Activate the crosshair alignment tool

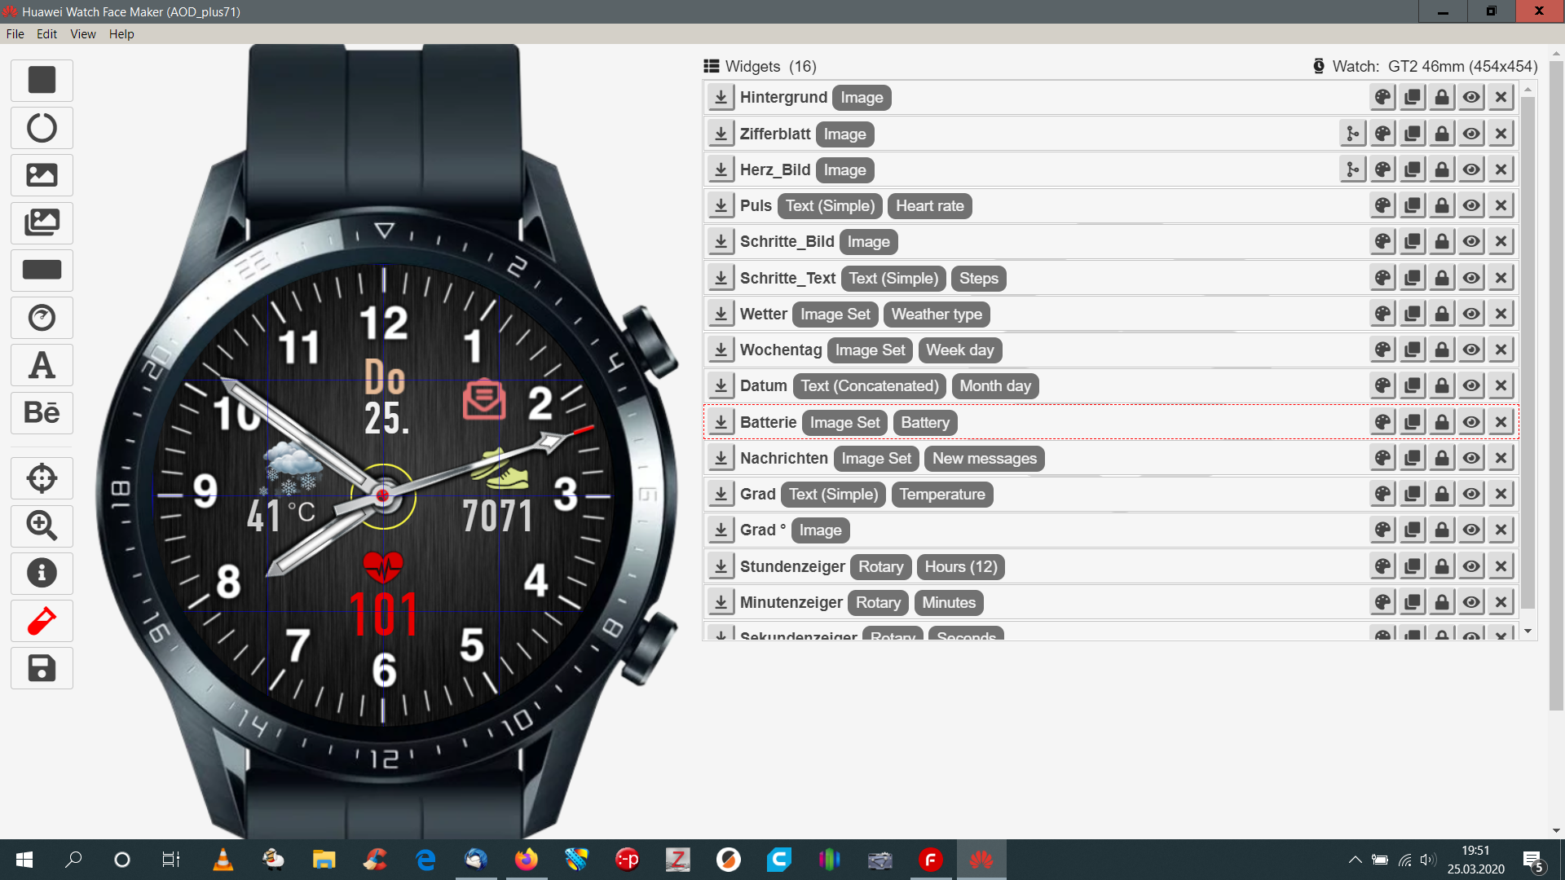pos(42,478)
